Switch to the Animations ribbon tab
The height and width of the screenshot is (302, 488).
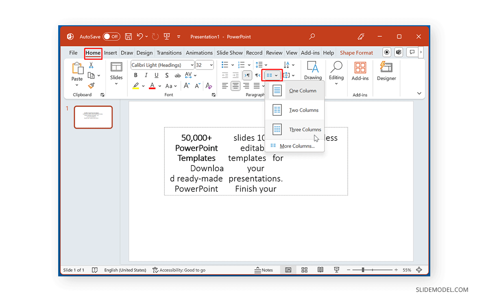coord(199,52)
